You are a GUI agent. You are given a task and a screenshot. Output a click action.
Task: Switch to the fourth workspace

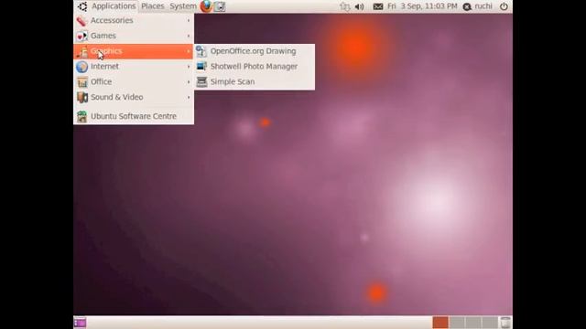(490, 323)
